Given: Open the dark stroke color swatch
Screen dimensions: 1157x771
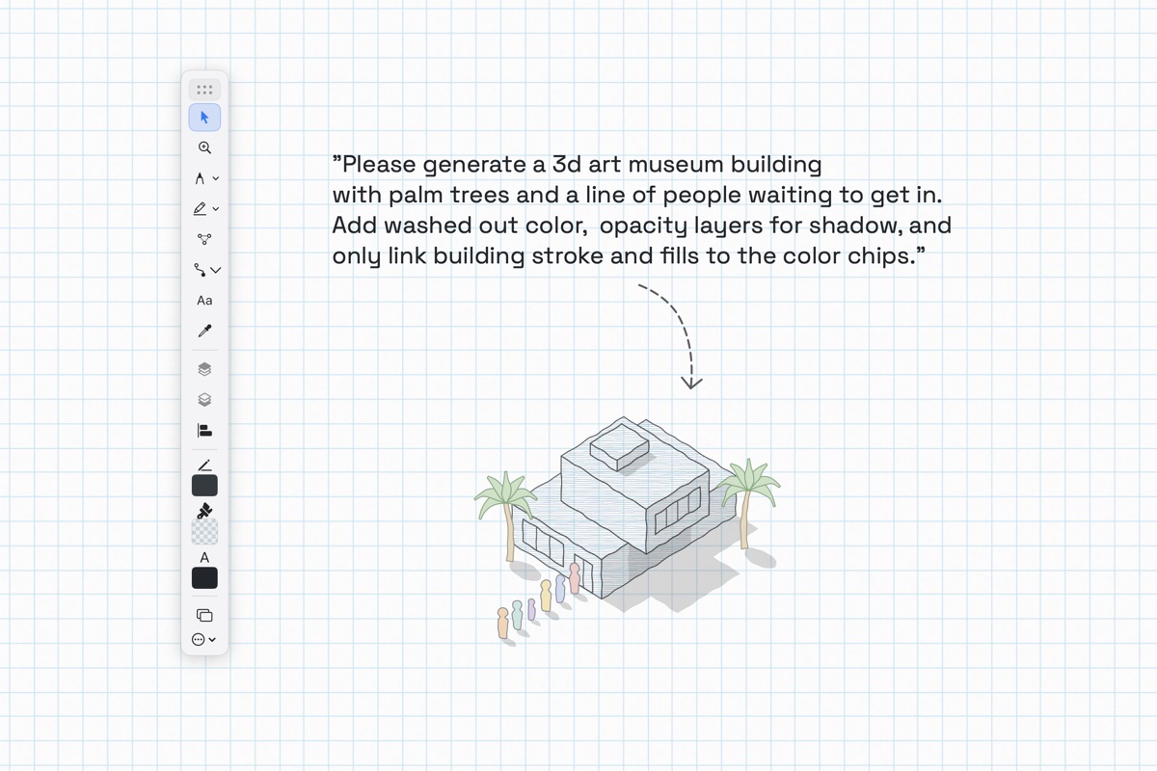Looking at the screenshot, I should [x=204, y=486].
